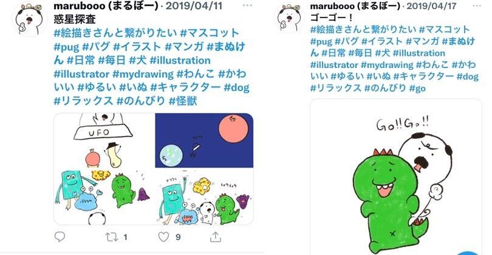Viewport: 492px width, 255px height.
Task: Click the reply icon under the first tweet
Action: coord(60,237)
